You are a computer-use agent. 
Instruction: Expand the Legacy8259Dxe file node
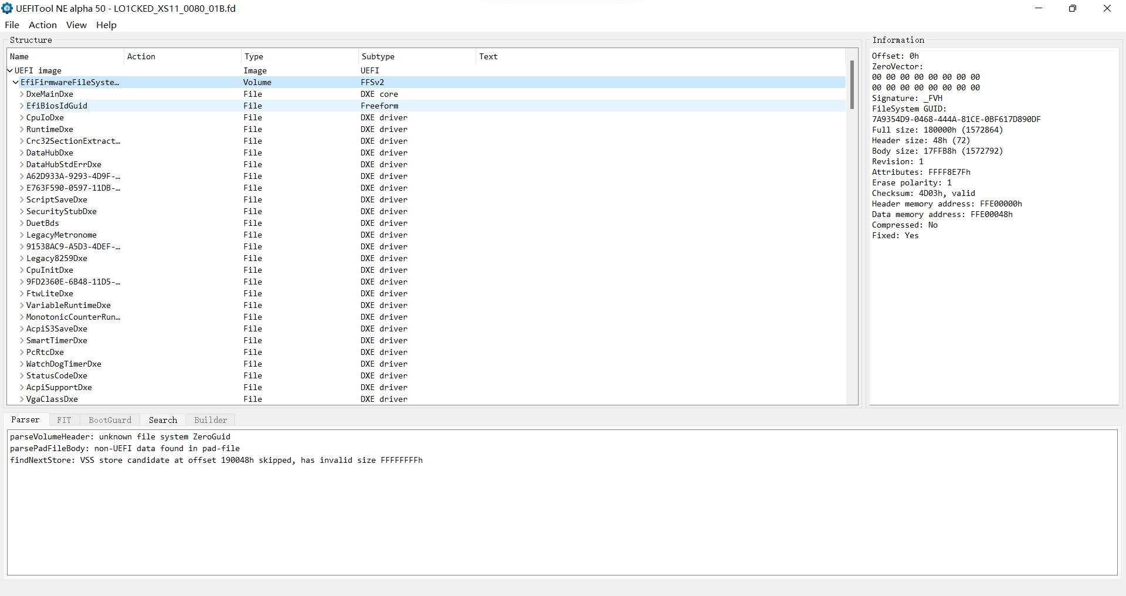22,258
